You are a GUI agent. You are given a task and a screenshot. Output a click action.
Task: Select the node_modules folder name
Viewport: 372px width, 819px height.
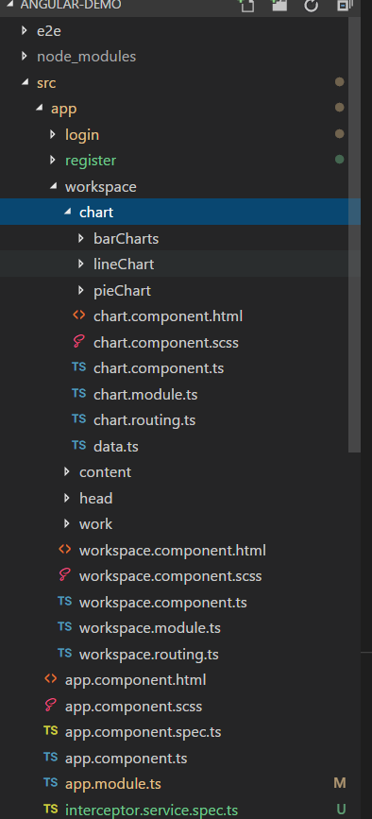click(x=87, y=56)
